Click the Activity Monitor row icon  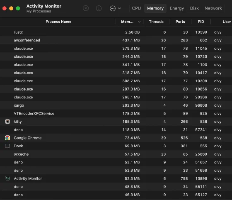pyautogui.click(x=7, y=178)
